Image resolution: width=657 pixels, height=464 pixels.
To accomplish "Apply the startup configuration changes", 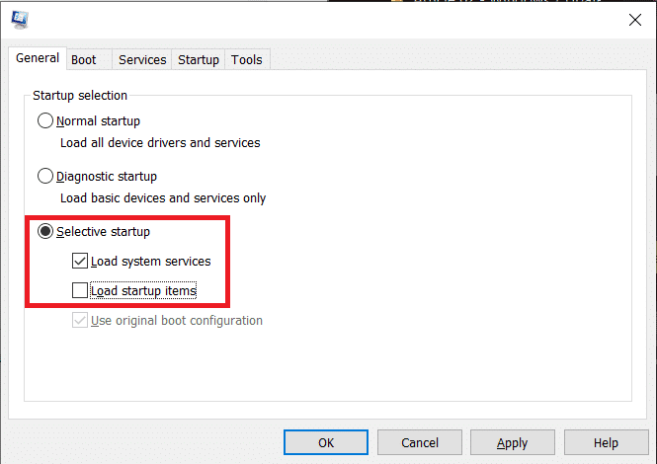I will pos(512,443).
